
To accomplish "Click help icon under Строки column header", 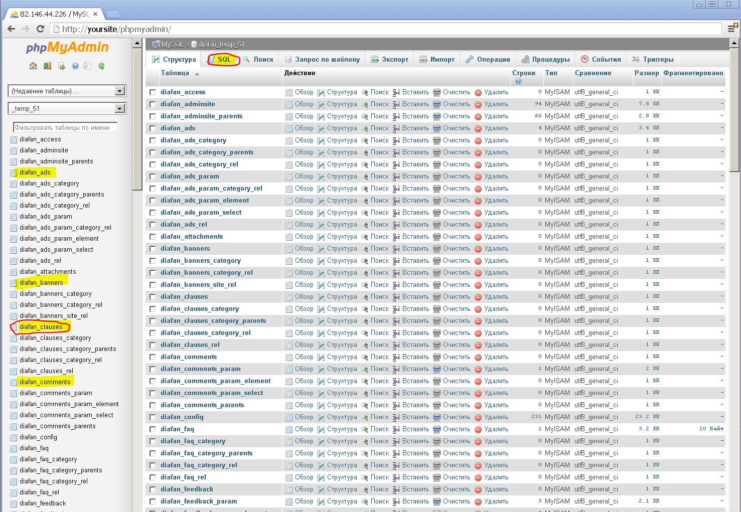I will [518, 81].
